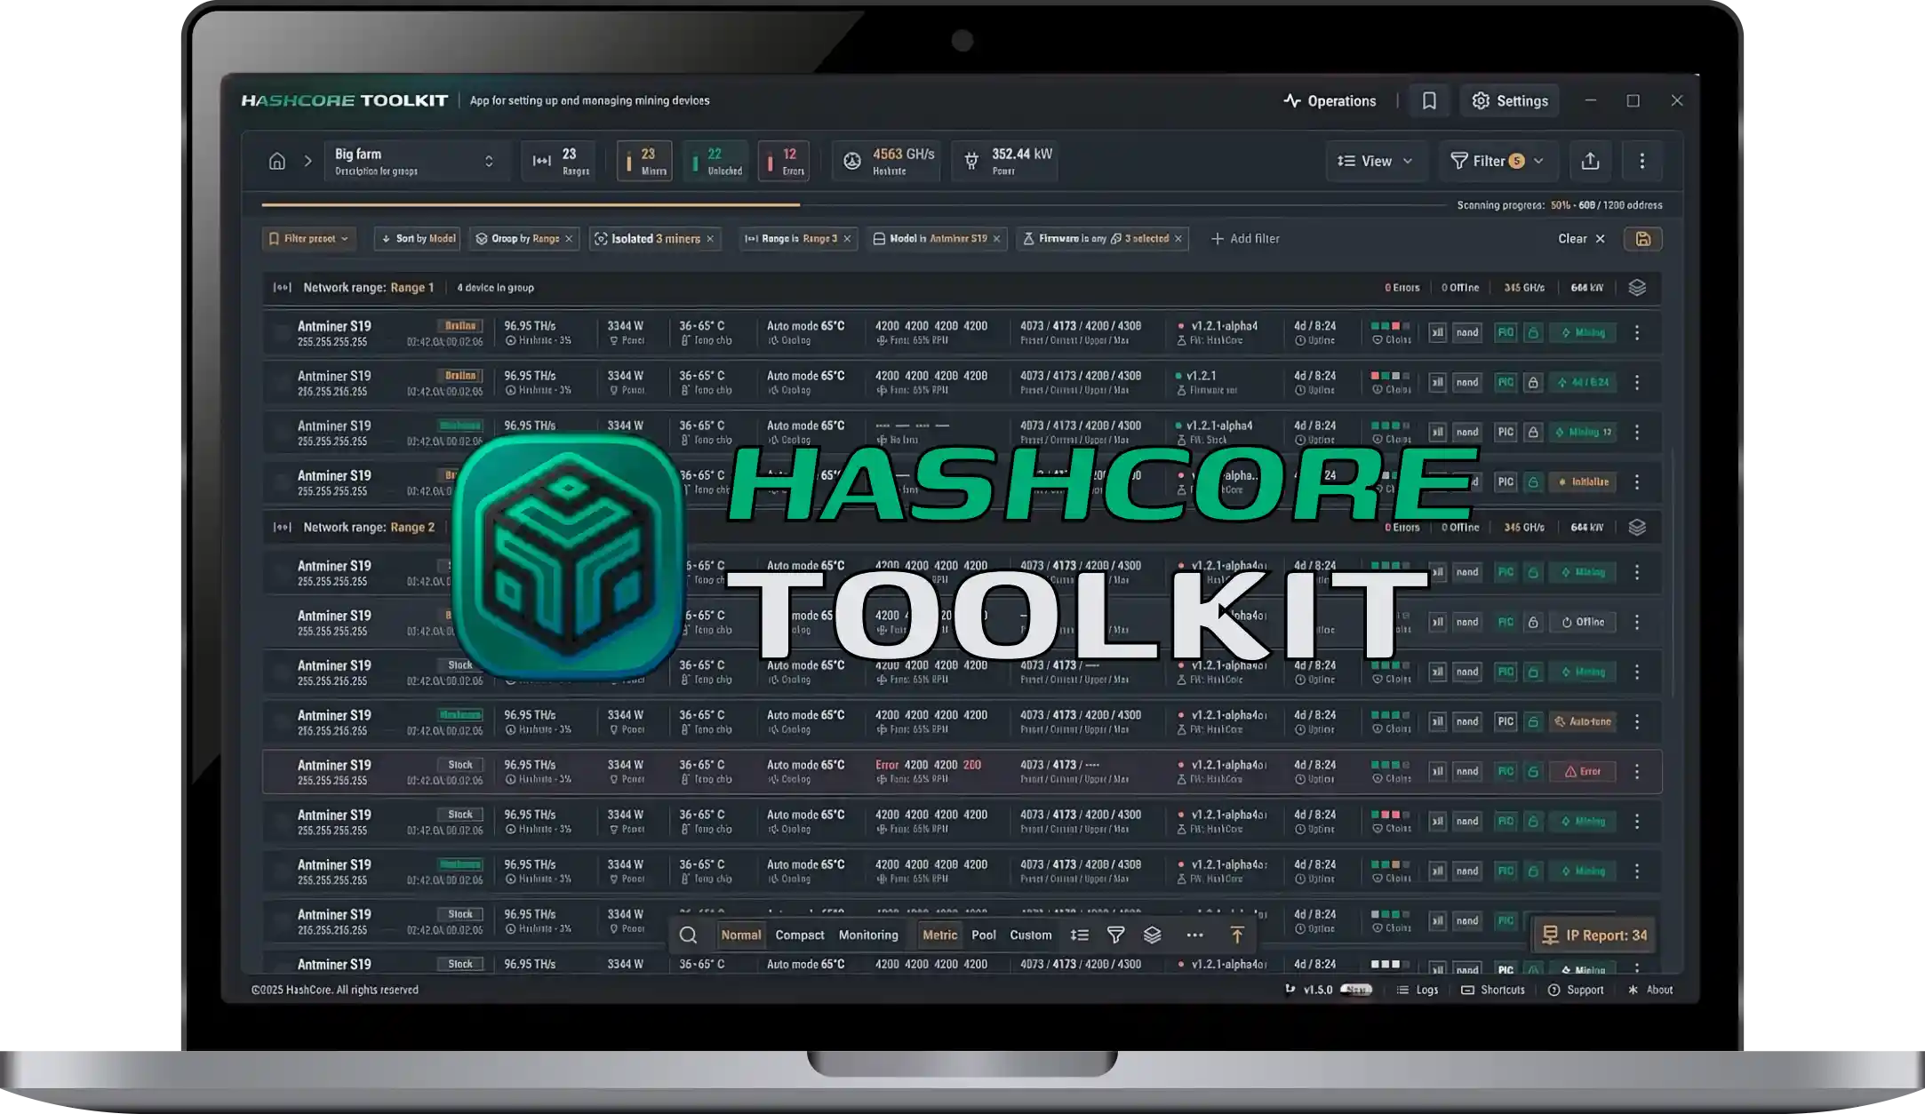Click the 4563 GH/s hashrate indicator

[x=887, y=161]
